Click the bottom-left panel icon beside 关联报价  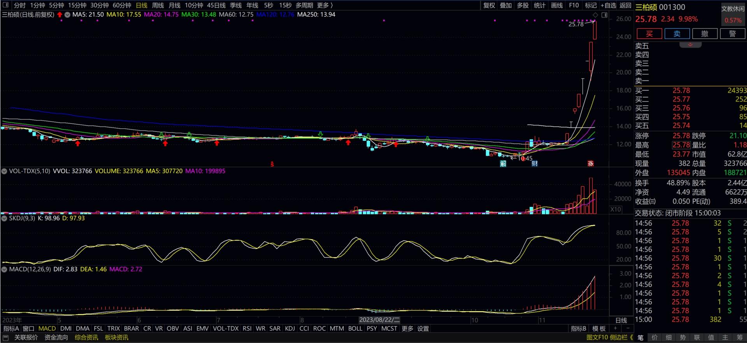[6, 338]
